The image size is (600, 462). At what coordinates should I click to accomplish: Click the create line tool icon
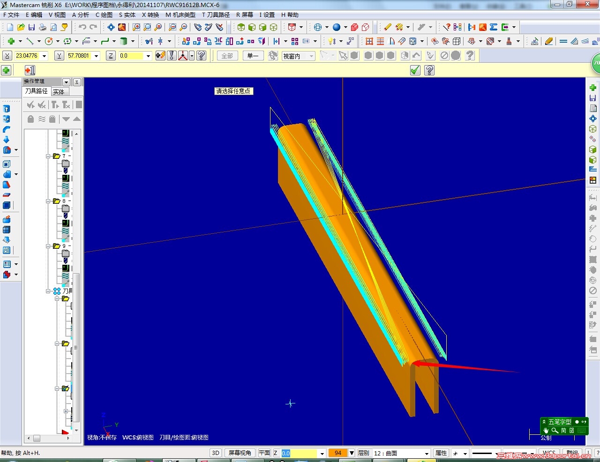pos(30,41)
